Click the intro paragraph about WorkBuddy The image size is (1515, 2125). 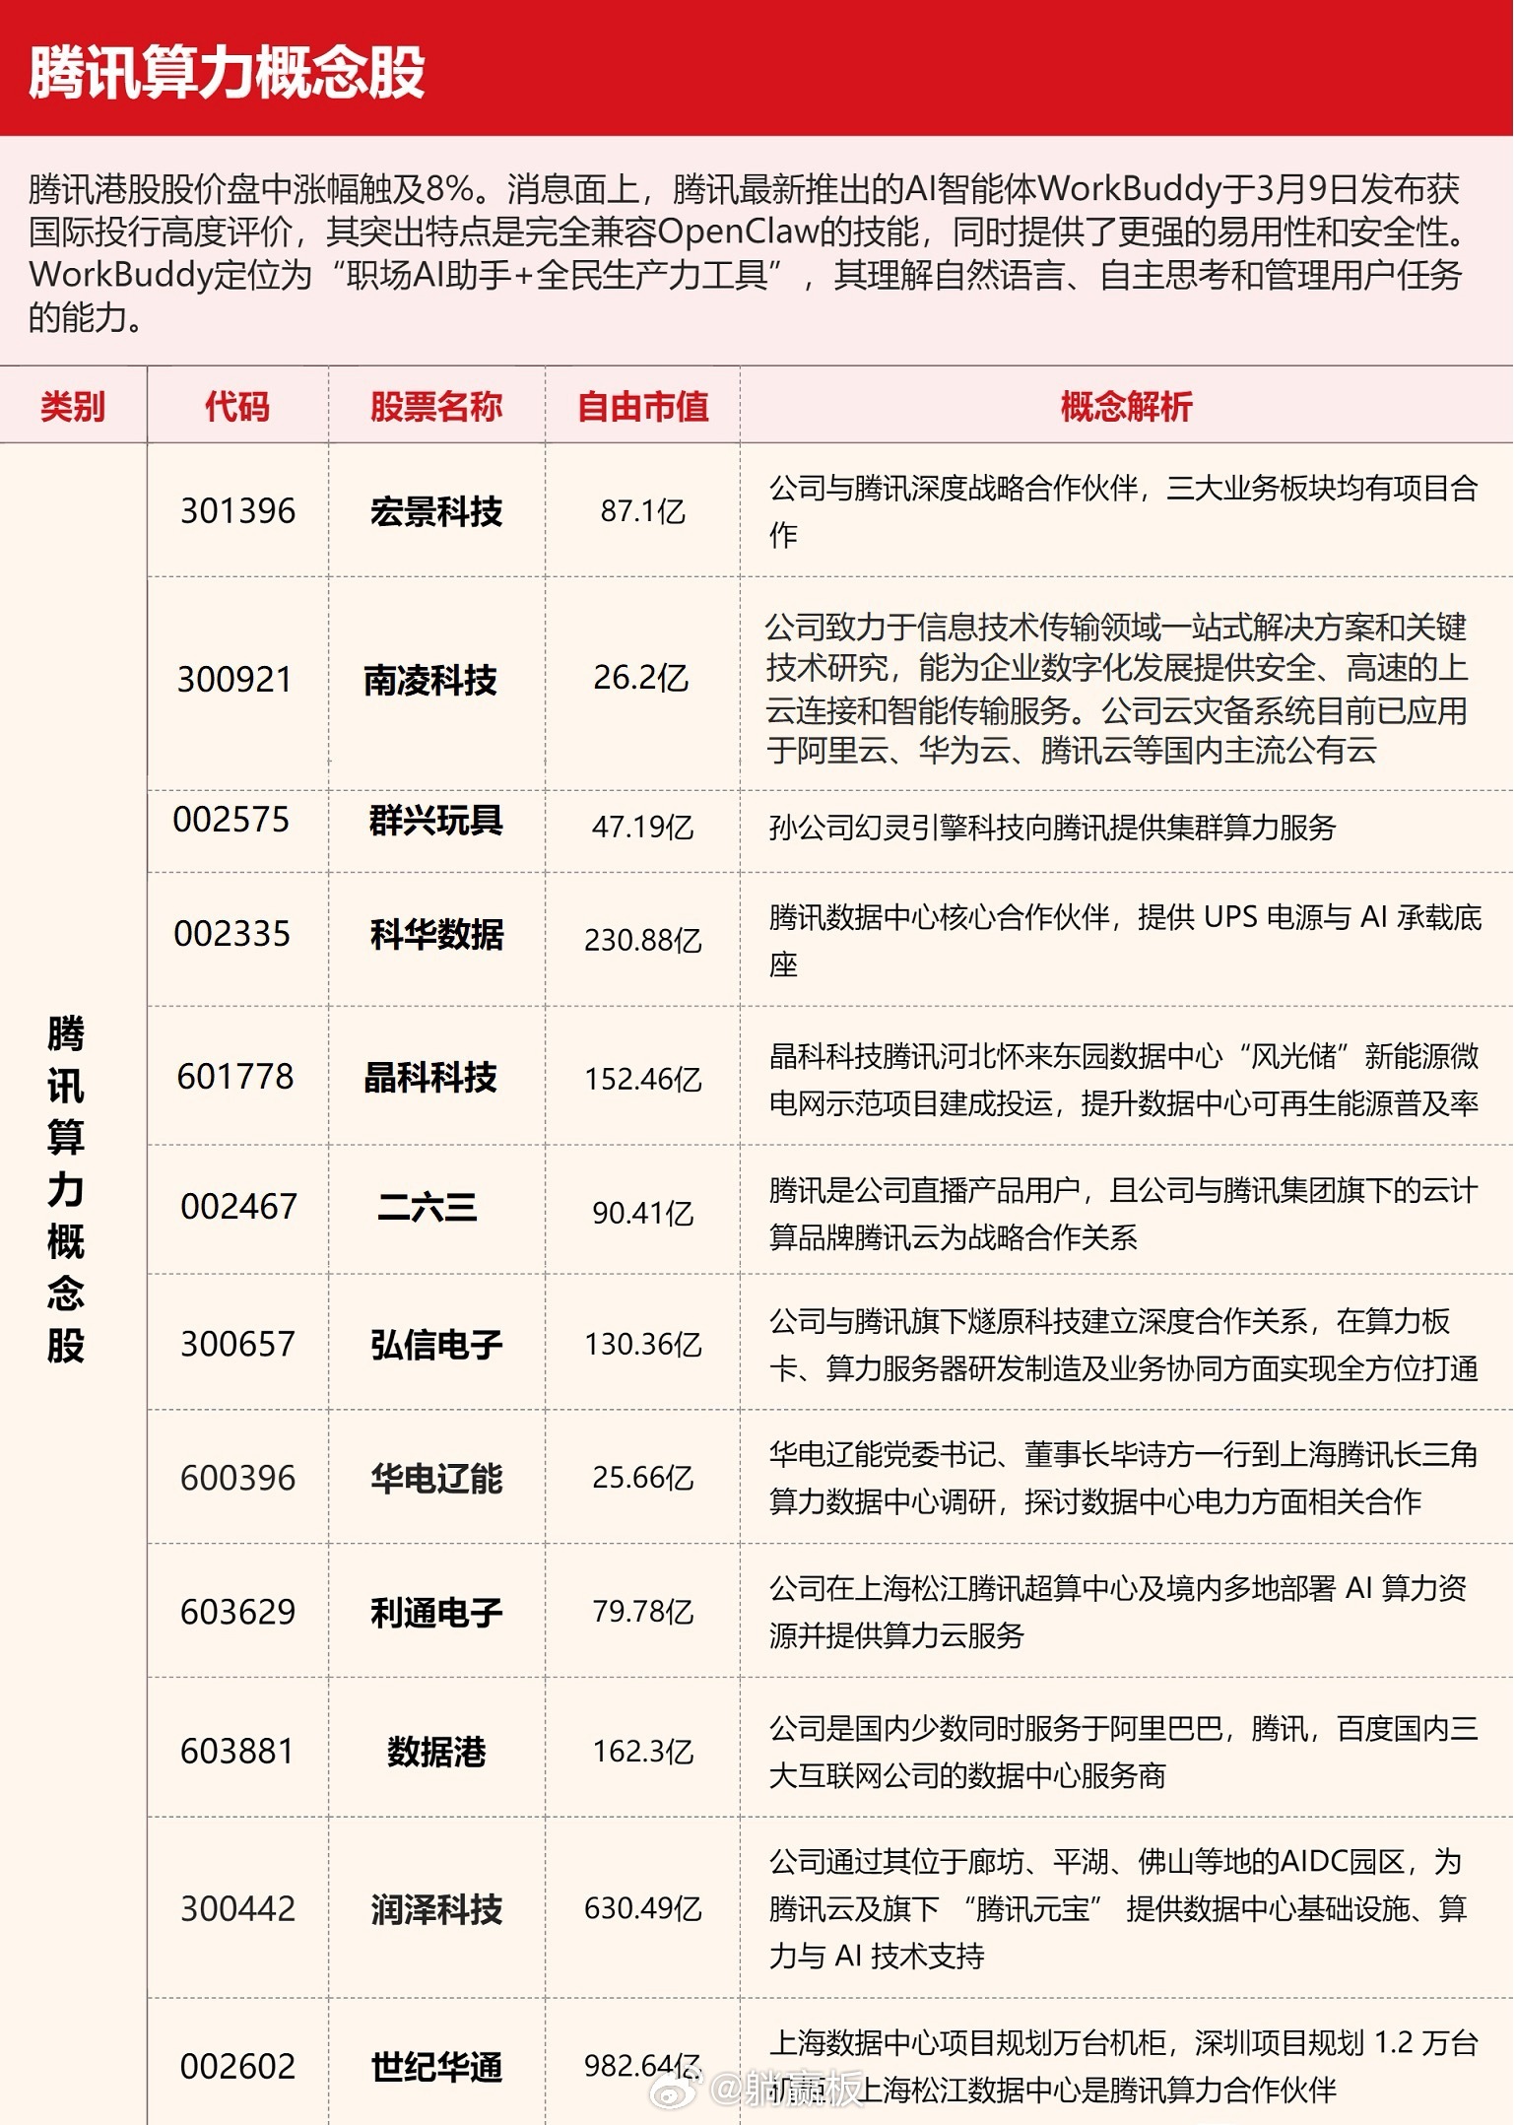[x=746, y=252]
